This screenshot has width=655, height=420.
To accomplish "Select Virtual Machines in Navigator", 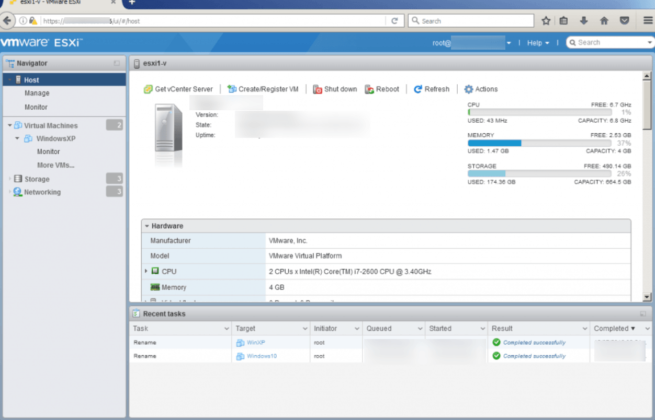I will (x=51, y=125).
